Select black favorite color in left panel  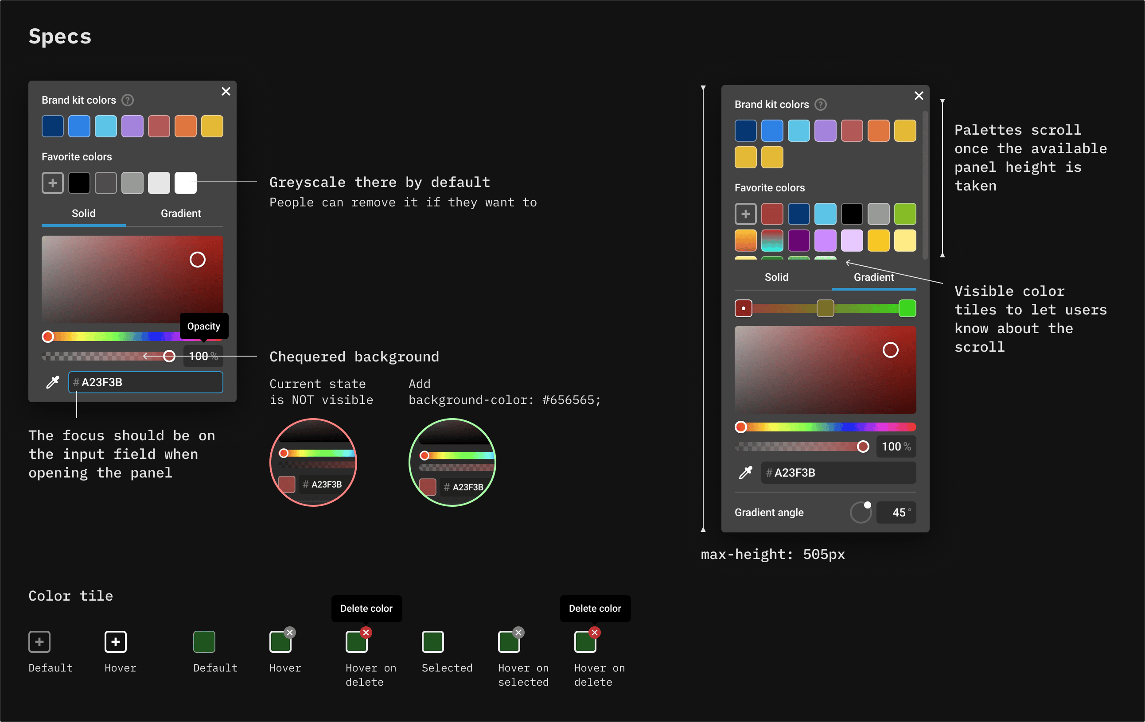click(79, 183)
